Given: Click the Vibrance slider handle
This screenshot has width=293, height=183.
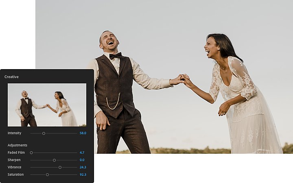Looking at the screenshot, I should pyautogui.click(x=60, y=167).
